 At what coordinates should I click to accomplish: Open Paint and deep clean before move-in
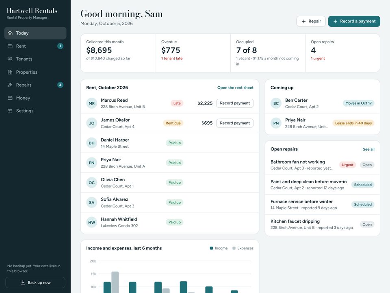coord(322,185)
